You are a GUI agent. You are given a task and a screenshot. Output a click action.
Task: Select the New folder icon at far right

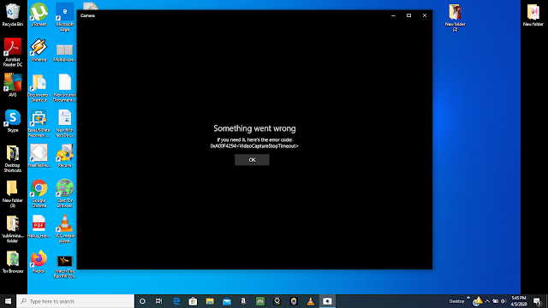point(533,15)
